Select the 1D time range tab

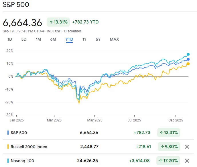(10, 39)
